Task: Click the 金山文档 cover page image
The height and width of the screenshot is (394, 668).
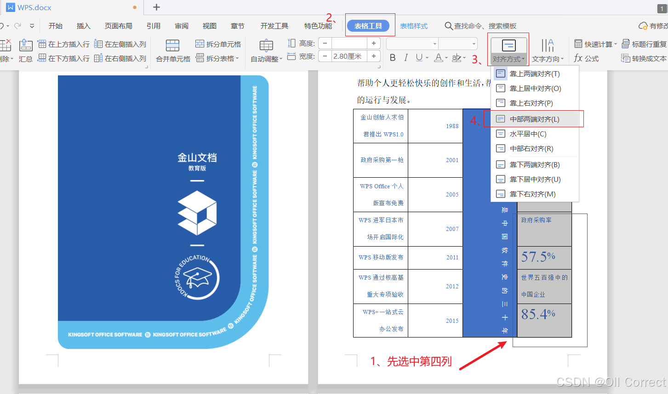Action: click(163, 212)
